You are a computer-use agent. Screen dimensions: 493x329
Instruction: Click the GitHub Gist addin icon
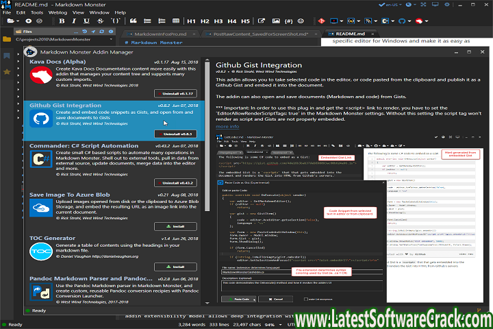click(402, 21)
